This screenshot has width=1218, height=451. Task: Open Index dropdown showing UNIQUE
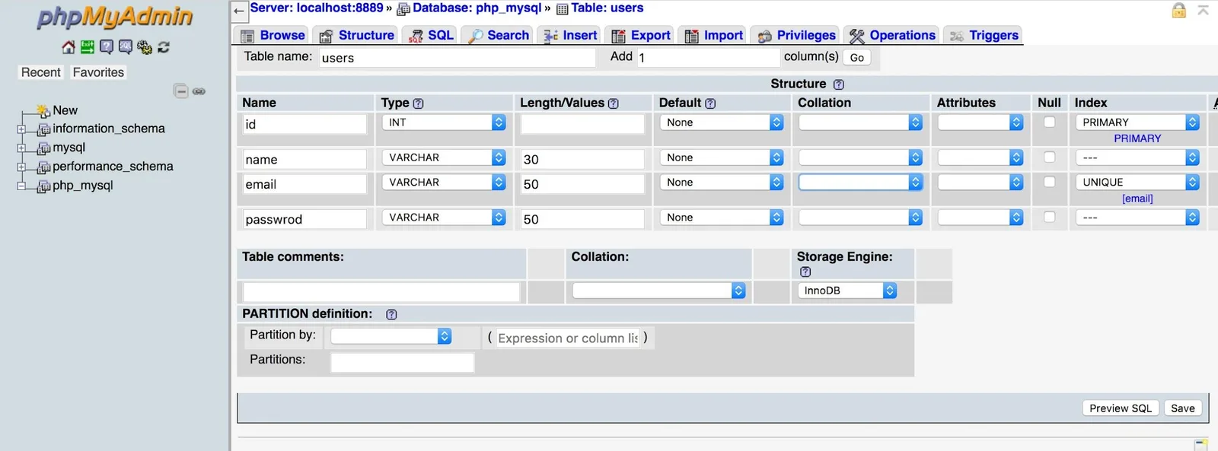(1137, 183)
